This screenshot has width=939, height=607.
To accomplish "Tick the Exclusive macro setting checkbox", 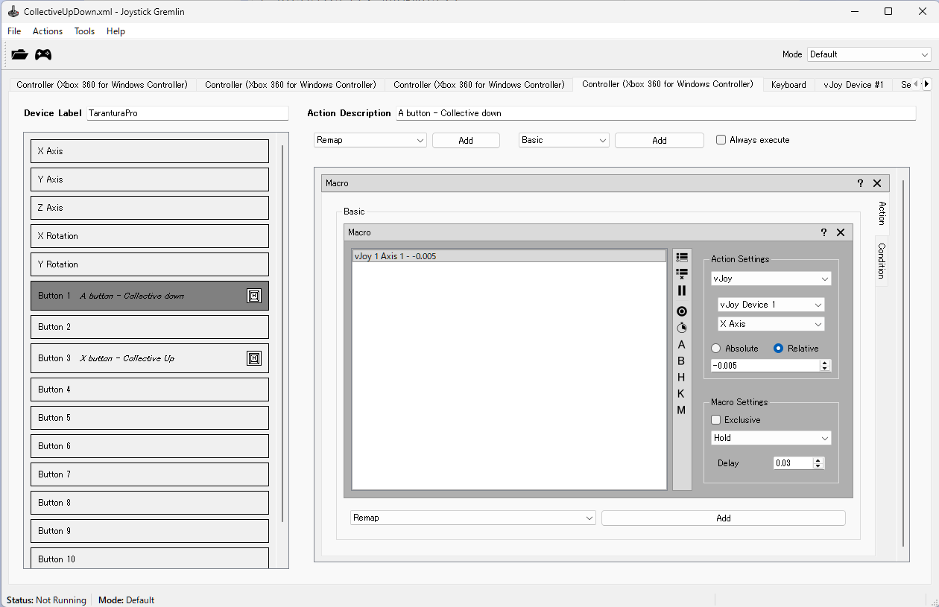I will [x=716, y=420].
